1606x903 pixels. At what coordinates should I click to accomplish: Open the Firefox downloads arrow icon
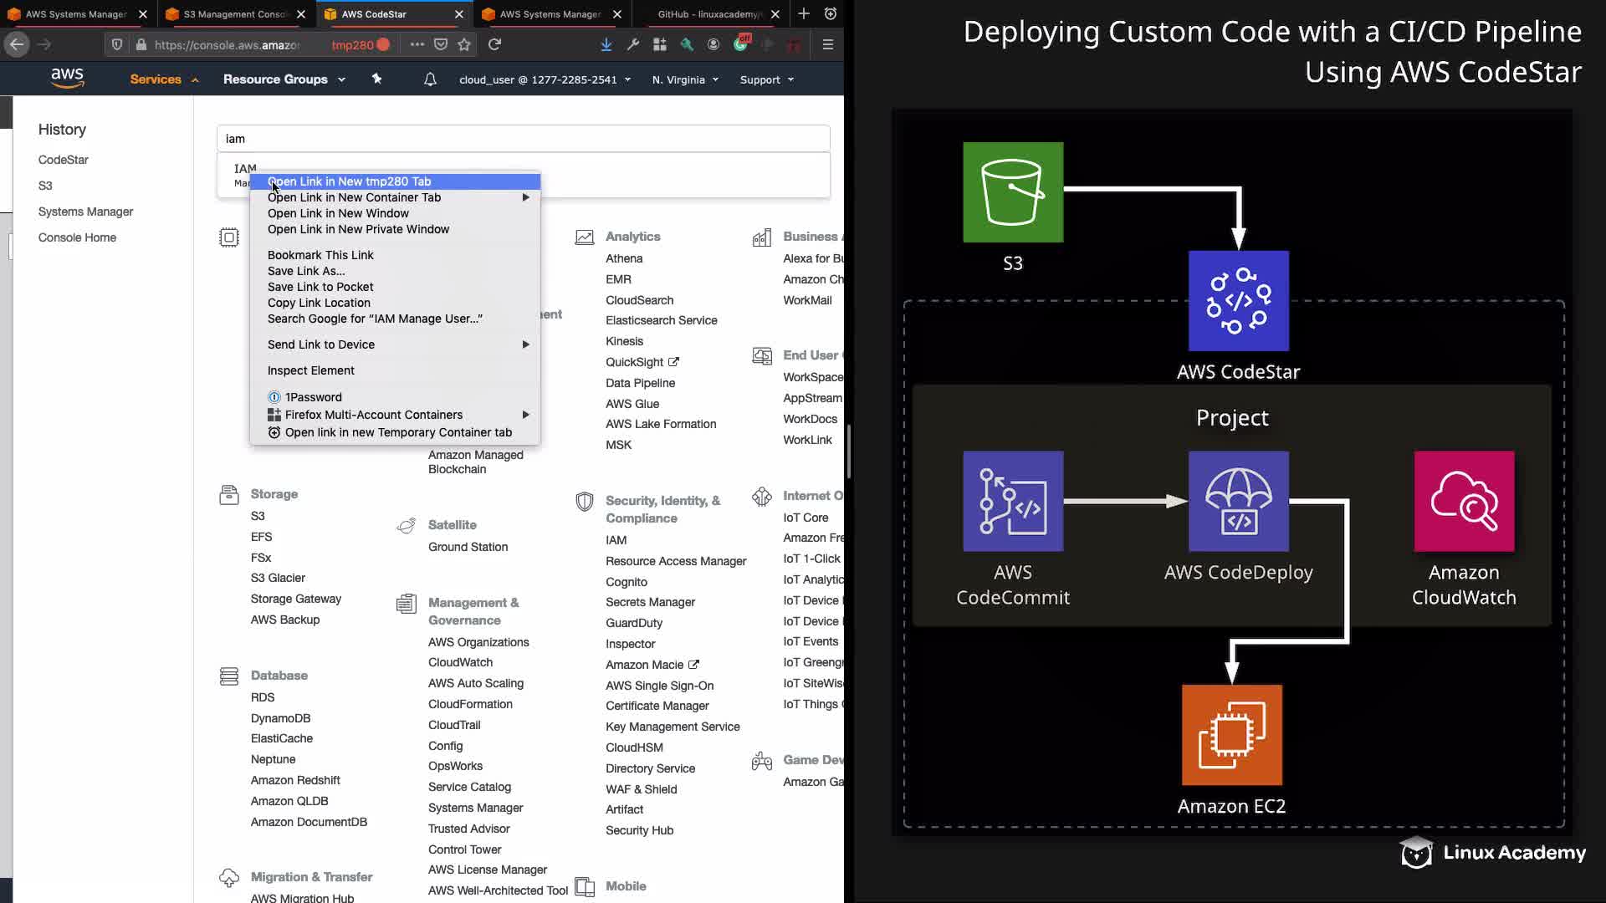[606, 44]
